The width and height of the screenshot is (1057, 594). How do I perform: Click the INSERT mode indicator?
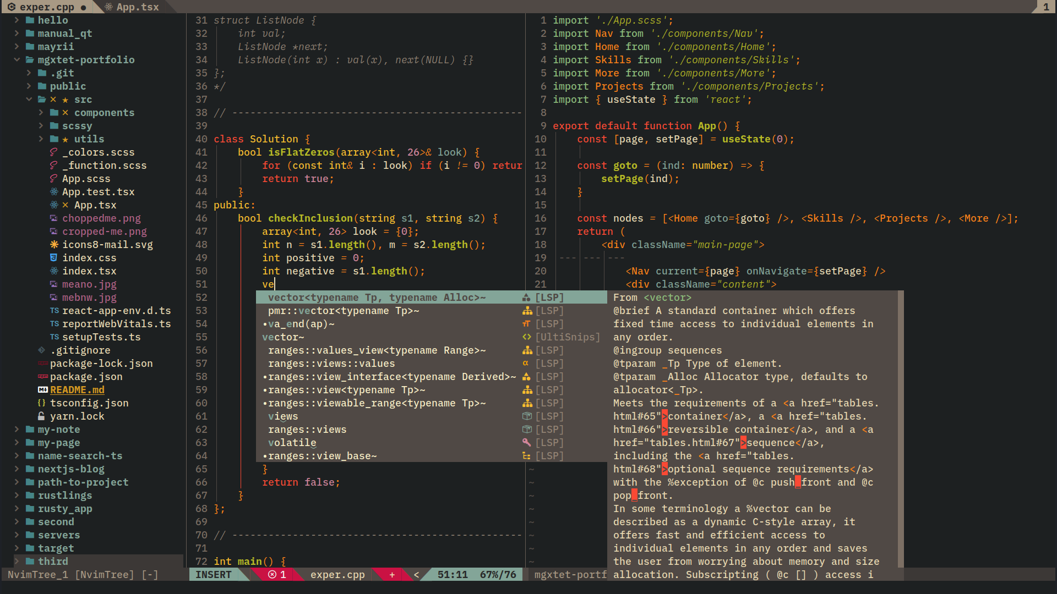[214, 574]
